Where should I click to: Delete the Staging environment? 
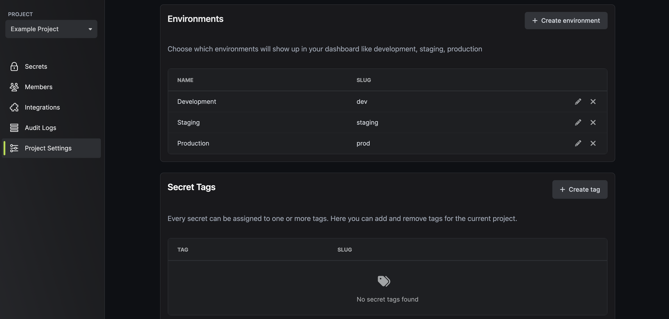(593, 123)
